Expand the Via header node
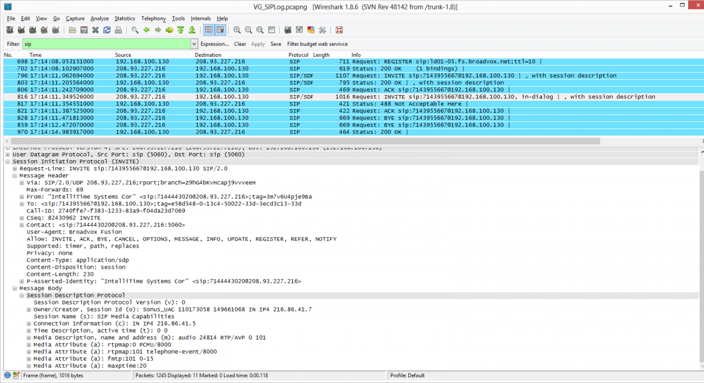This screenshot has height=383, width=704. 22,182
